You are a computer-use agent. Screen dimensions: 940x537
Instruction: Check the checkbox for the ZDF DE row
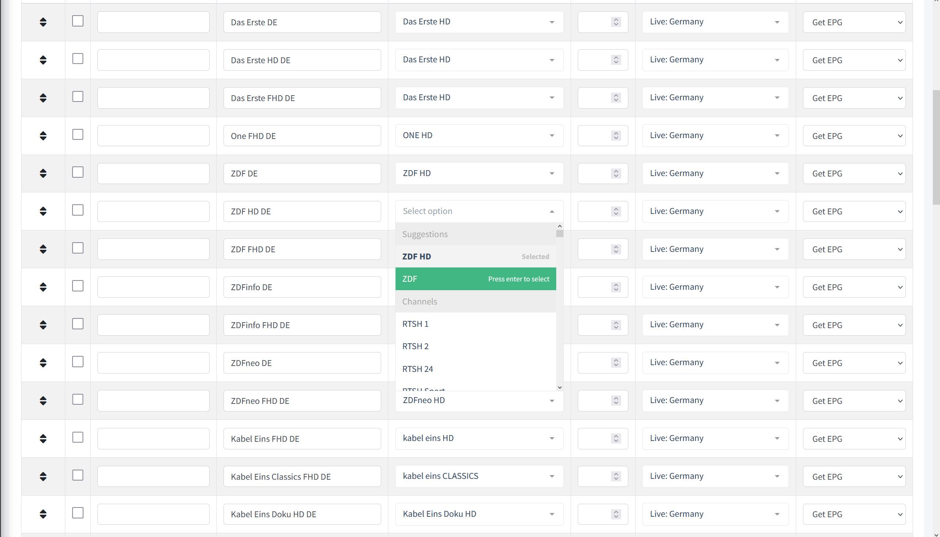(x=78, y=172)
